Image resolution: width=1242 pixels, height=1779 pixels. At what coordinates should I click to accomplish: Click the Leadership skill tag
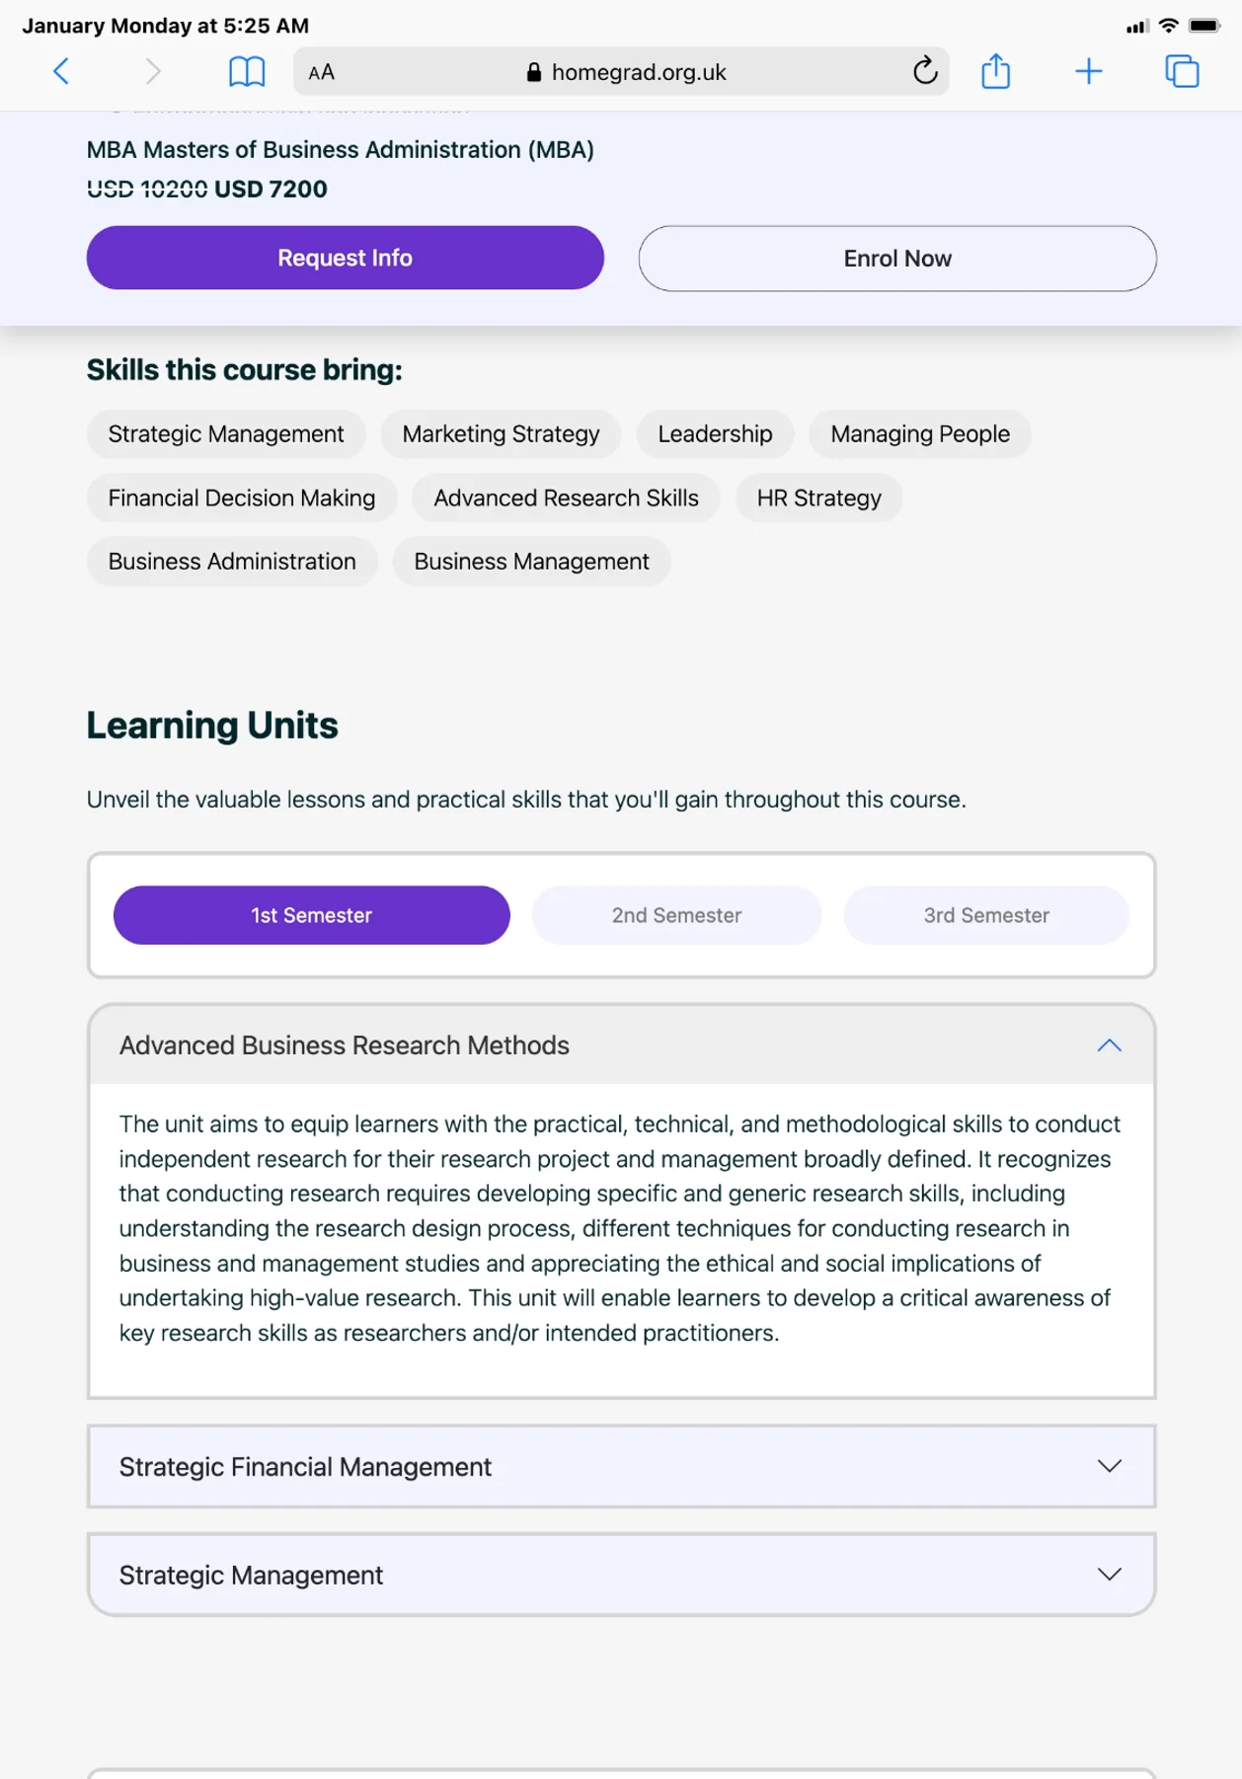click(x=715, y=434)
